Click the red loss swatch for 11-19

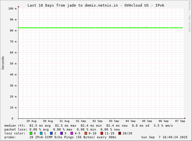point(102,133)
